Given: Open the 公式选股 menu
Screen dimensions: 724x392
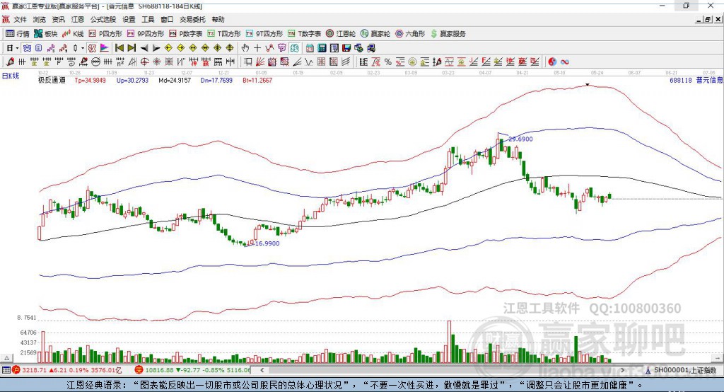Looking at the screenshot, I should [103, 19].
